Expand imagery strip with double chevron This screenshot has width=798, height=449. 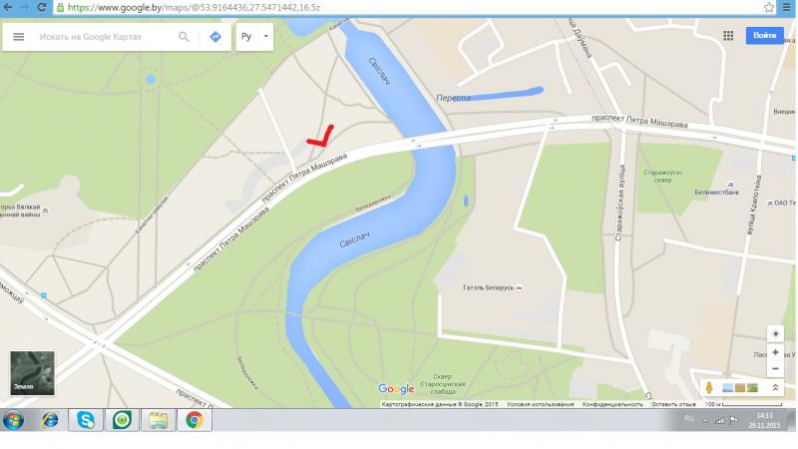point(775,388)
